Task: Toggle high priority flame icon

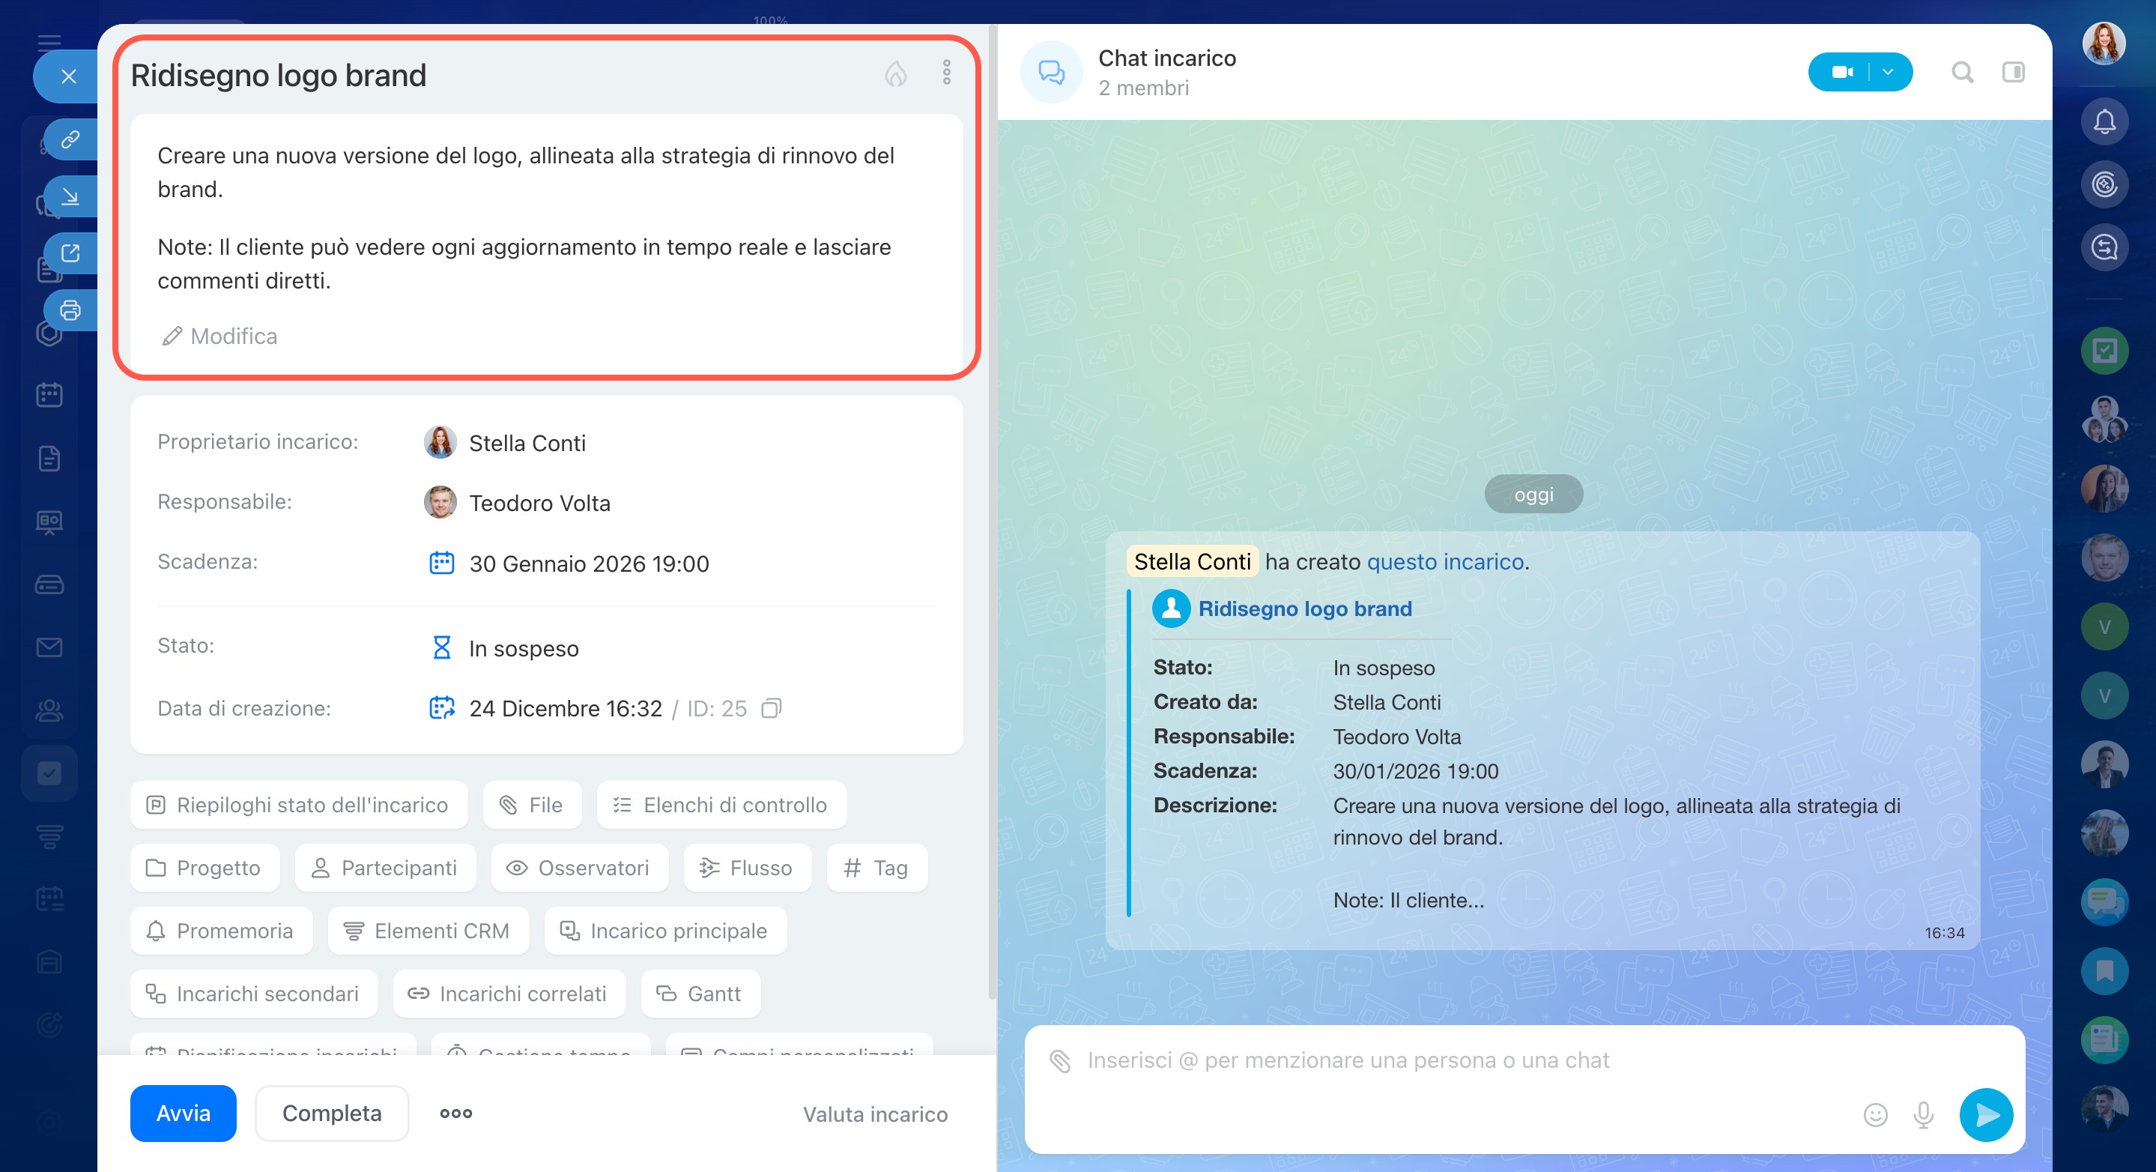Action: tap(895, 73)
